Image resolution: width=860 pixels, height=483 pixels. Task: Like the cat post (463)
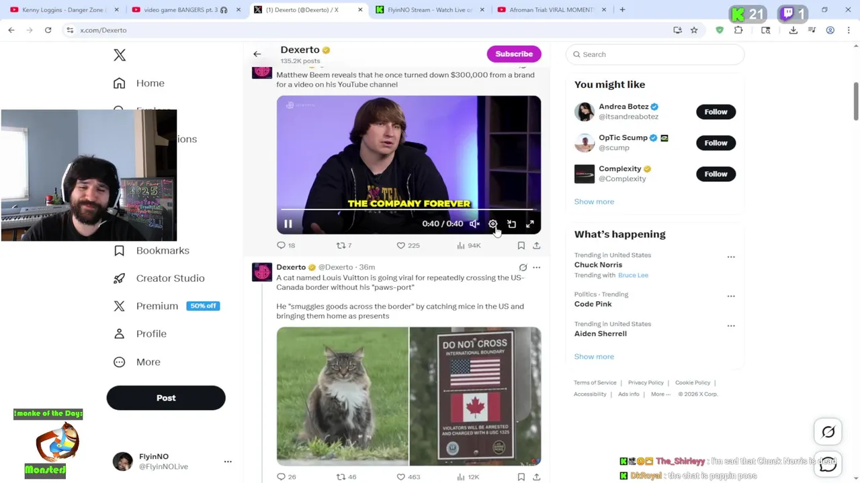[408, 477]
